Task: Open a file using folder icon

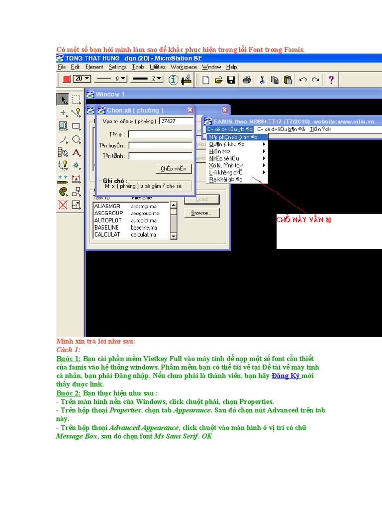Action: pos(219,80)
